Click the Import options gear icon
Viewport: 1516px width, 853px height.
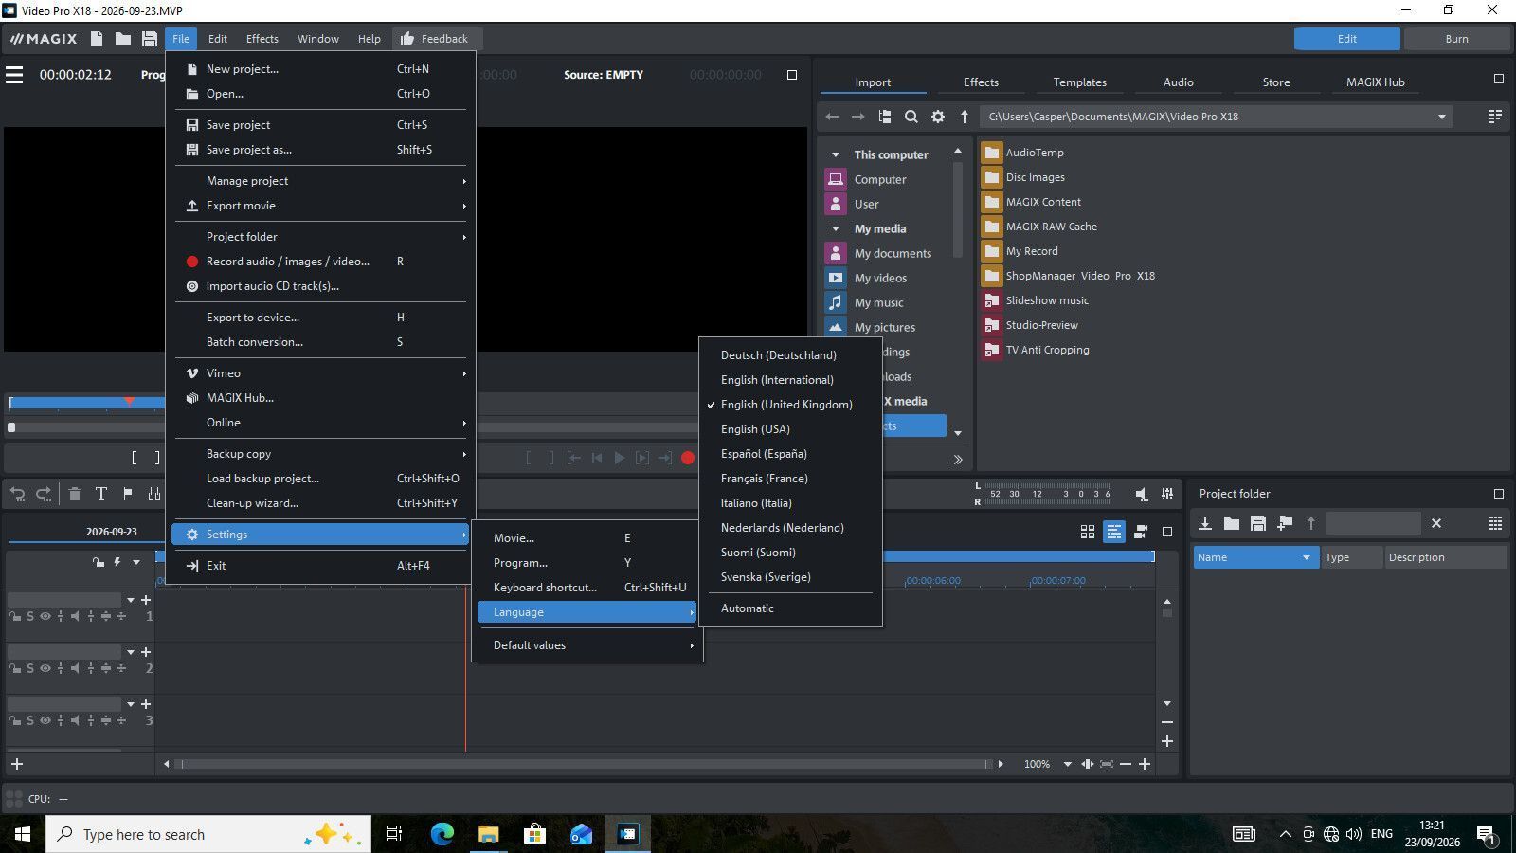[x=938, y=117]
